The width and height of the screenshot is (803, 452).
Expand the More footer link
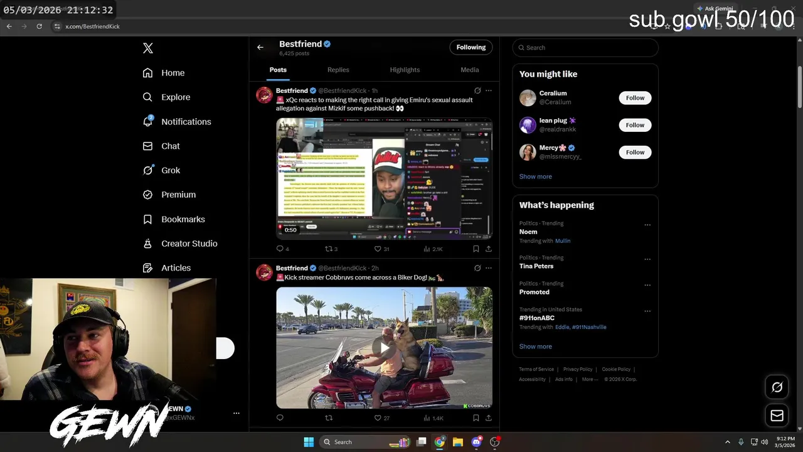click(x=590, y=379)
